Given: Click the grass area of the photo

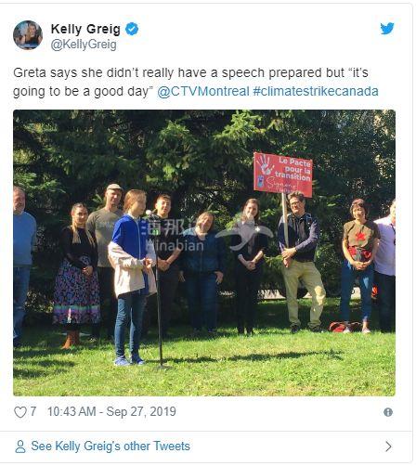Looking at the screenshot, I should tap(204, 369).
